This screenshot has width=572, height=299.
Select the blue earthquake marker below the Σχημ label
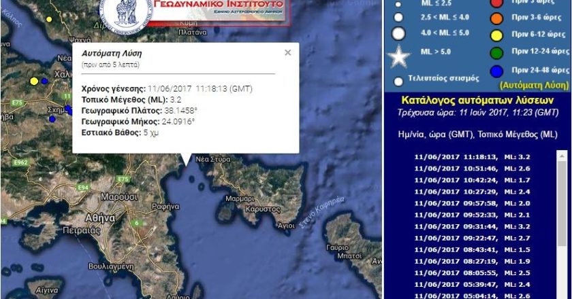tap(52, 119)
